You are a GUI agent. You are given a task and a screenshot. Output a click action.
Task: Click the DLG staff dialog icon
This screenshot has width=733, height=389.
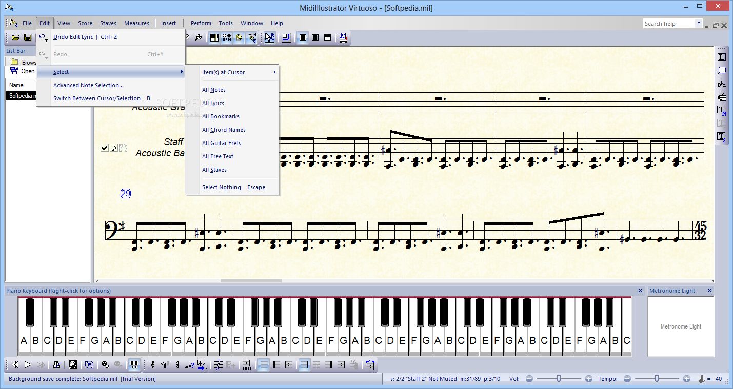pyautogui.click(x=247, y=365)
